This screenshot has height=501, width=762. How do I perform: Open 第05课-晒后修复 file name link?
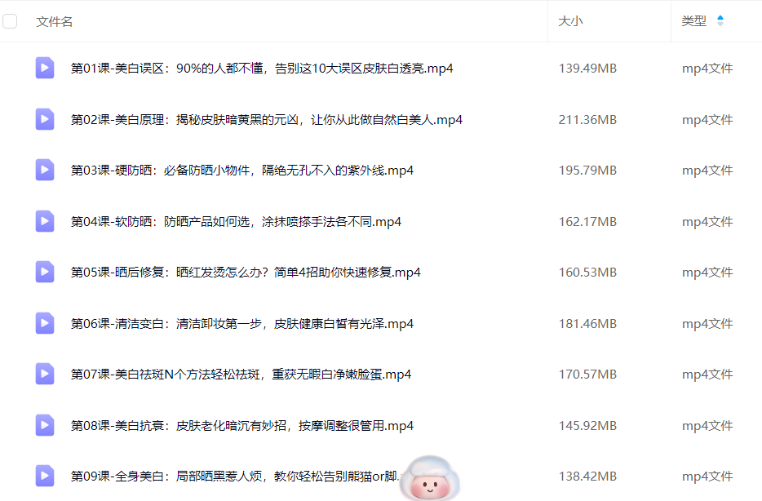point(246,273)
